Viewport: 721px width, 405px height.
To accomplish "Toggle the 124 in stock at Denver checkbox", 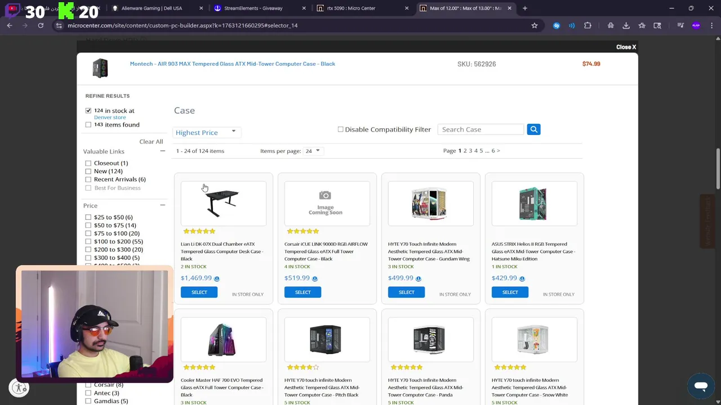I will point(88,111).
